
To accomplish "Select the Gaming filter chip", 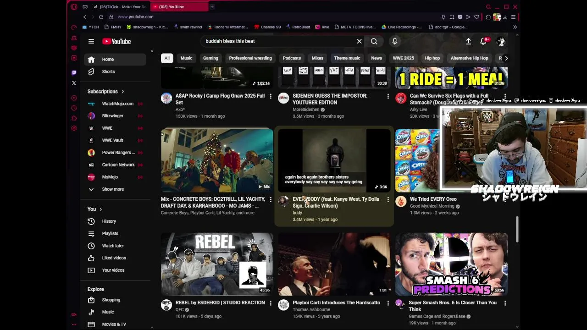I will 210,58.
